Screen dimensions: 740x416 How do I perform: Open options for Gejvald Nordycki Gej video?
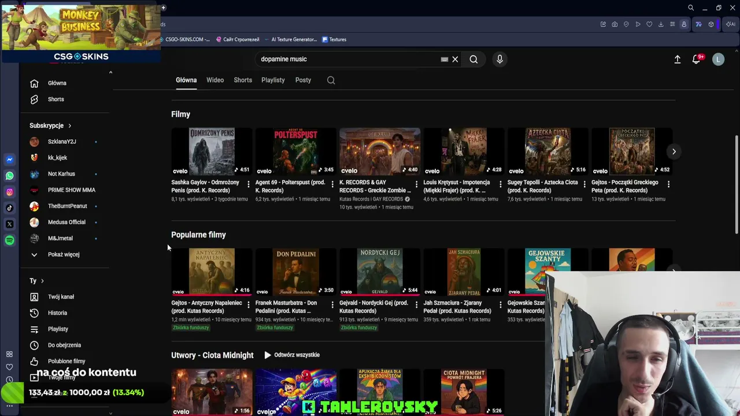pos(416,304)
